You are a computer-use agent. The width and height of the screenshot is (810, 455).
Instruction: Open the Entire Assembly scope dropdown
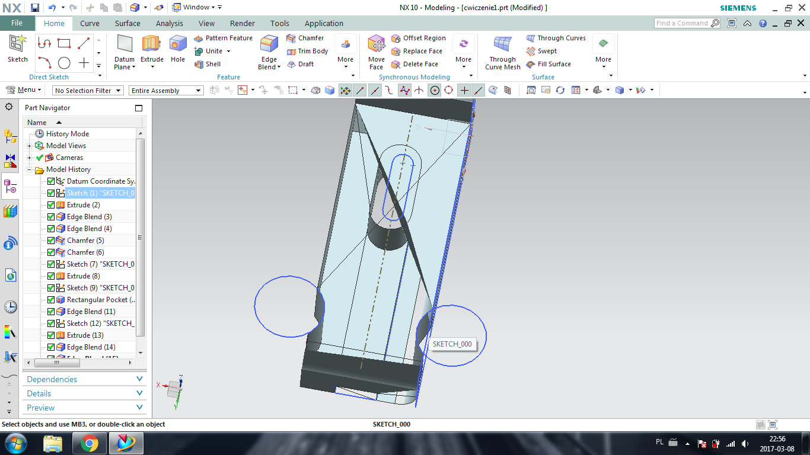pos(166,91)
